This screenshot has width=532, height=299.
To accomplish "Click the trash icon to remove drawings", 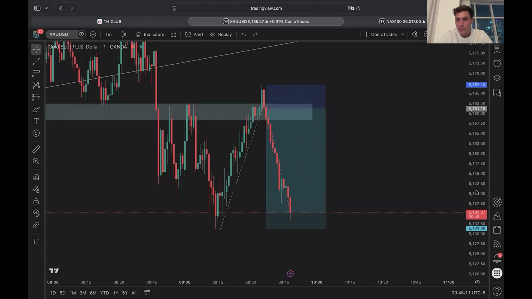I will point(36,241).
